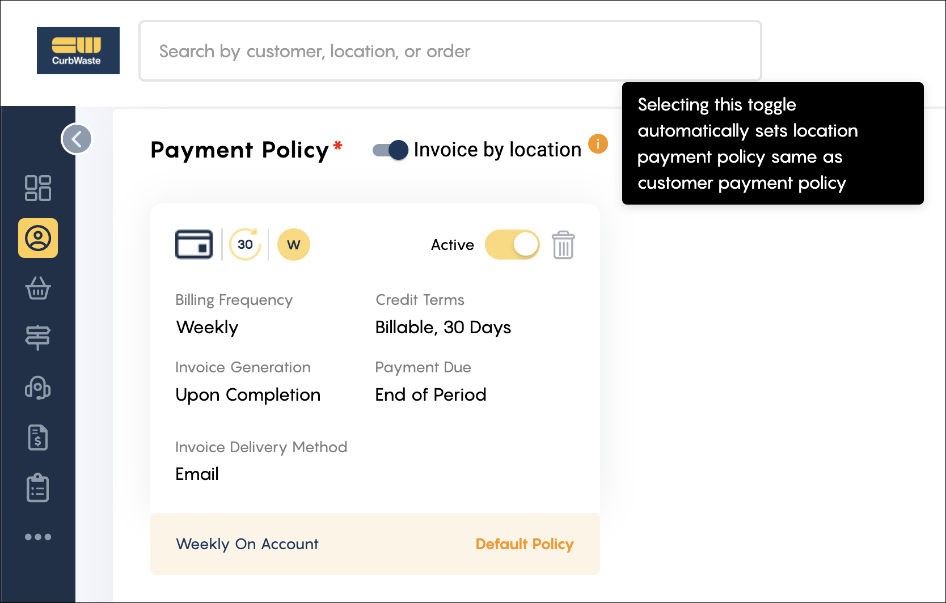Click the Invoice Delivery Method label
The width and height of the screenshot is (946, 603).
coord(261,447)
